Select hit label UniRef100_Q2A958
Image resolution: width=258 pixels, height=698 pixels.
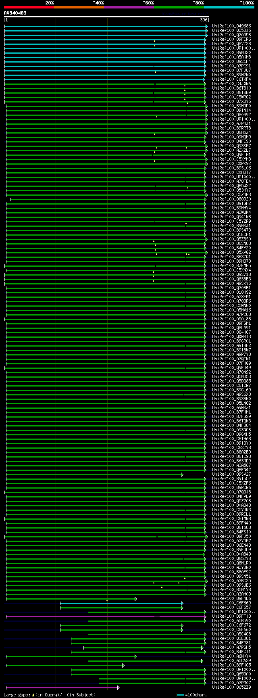pyautogui.click(x=231, y=35)
